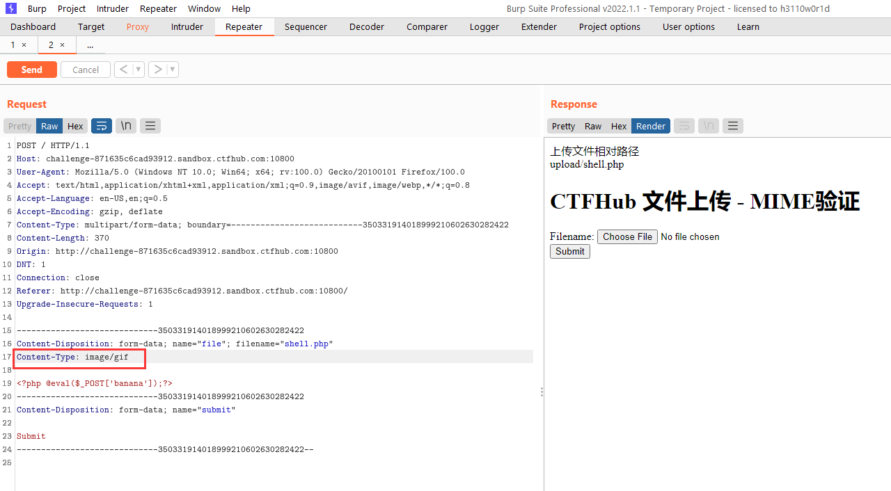Open the Burp menu

coord(37,8)
